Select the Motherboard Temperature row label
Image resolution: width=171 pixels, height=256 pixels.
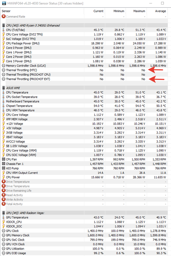tap(23, 101)
